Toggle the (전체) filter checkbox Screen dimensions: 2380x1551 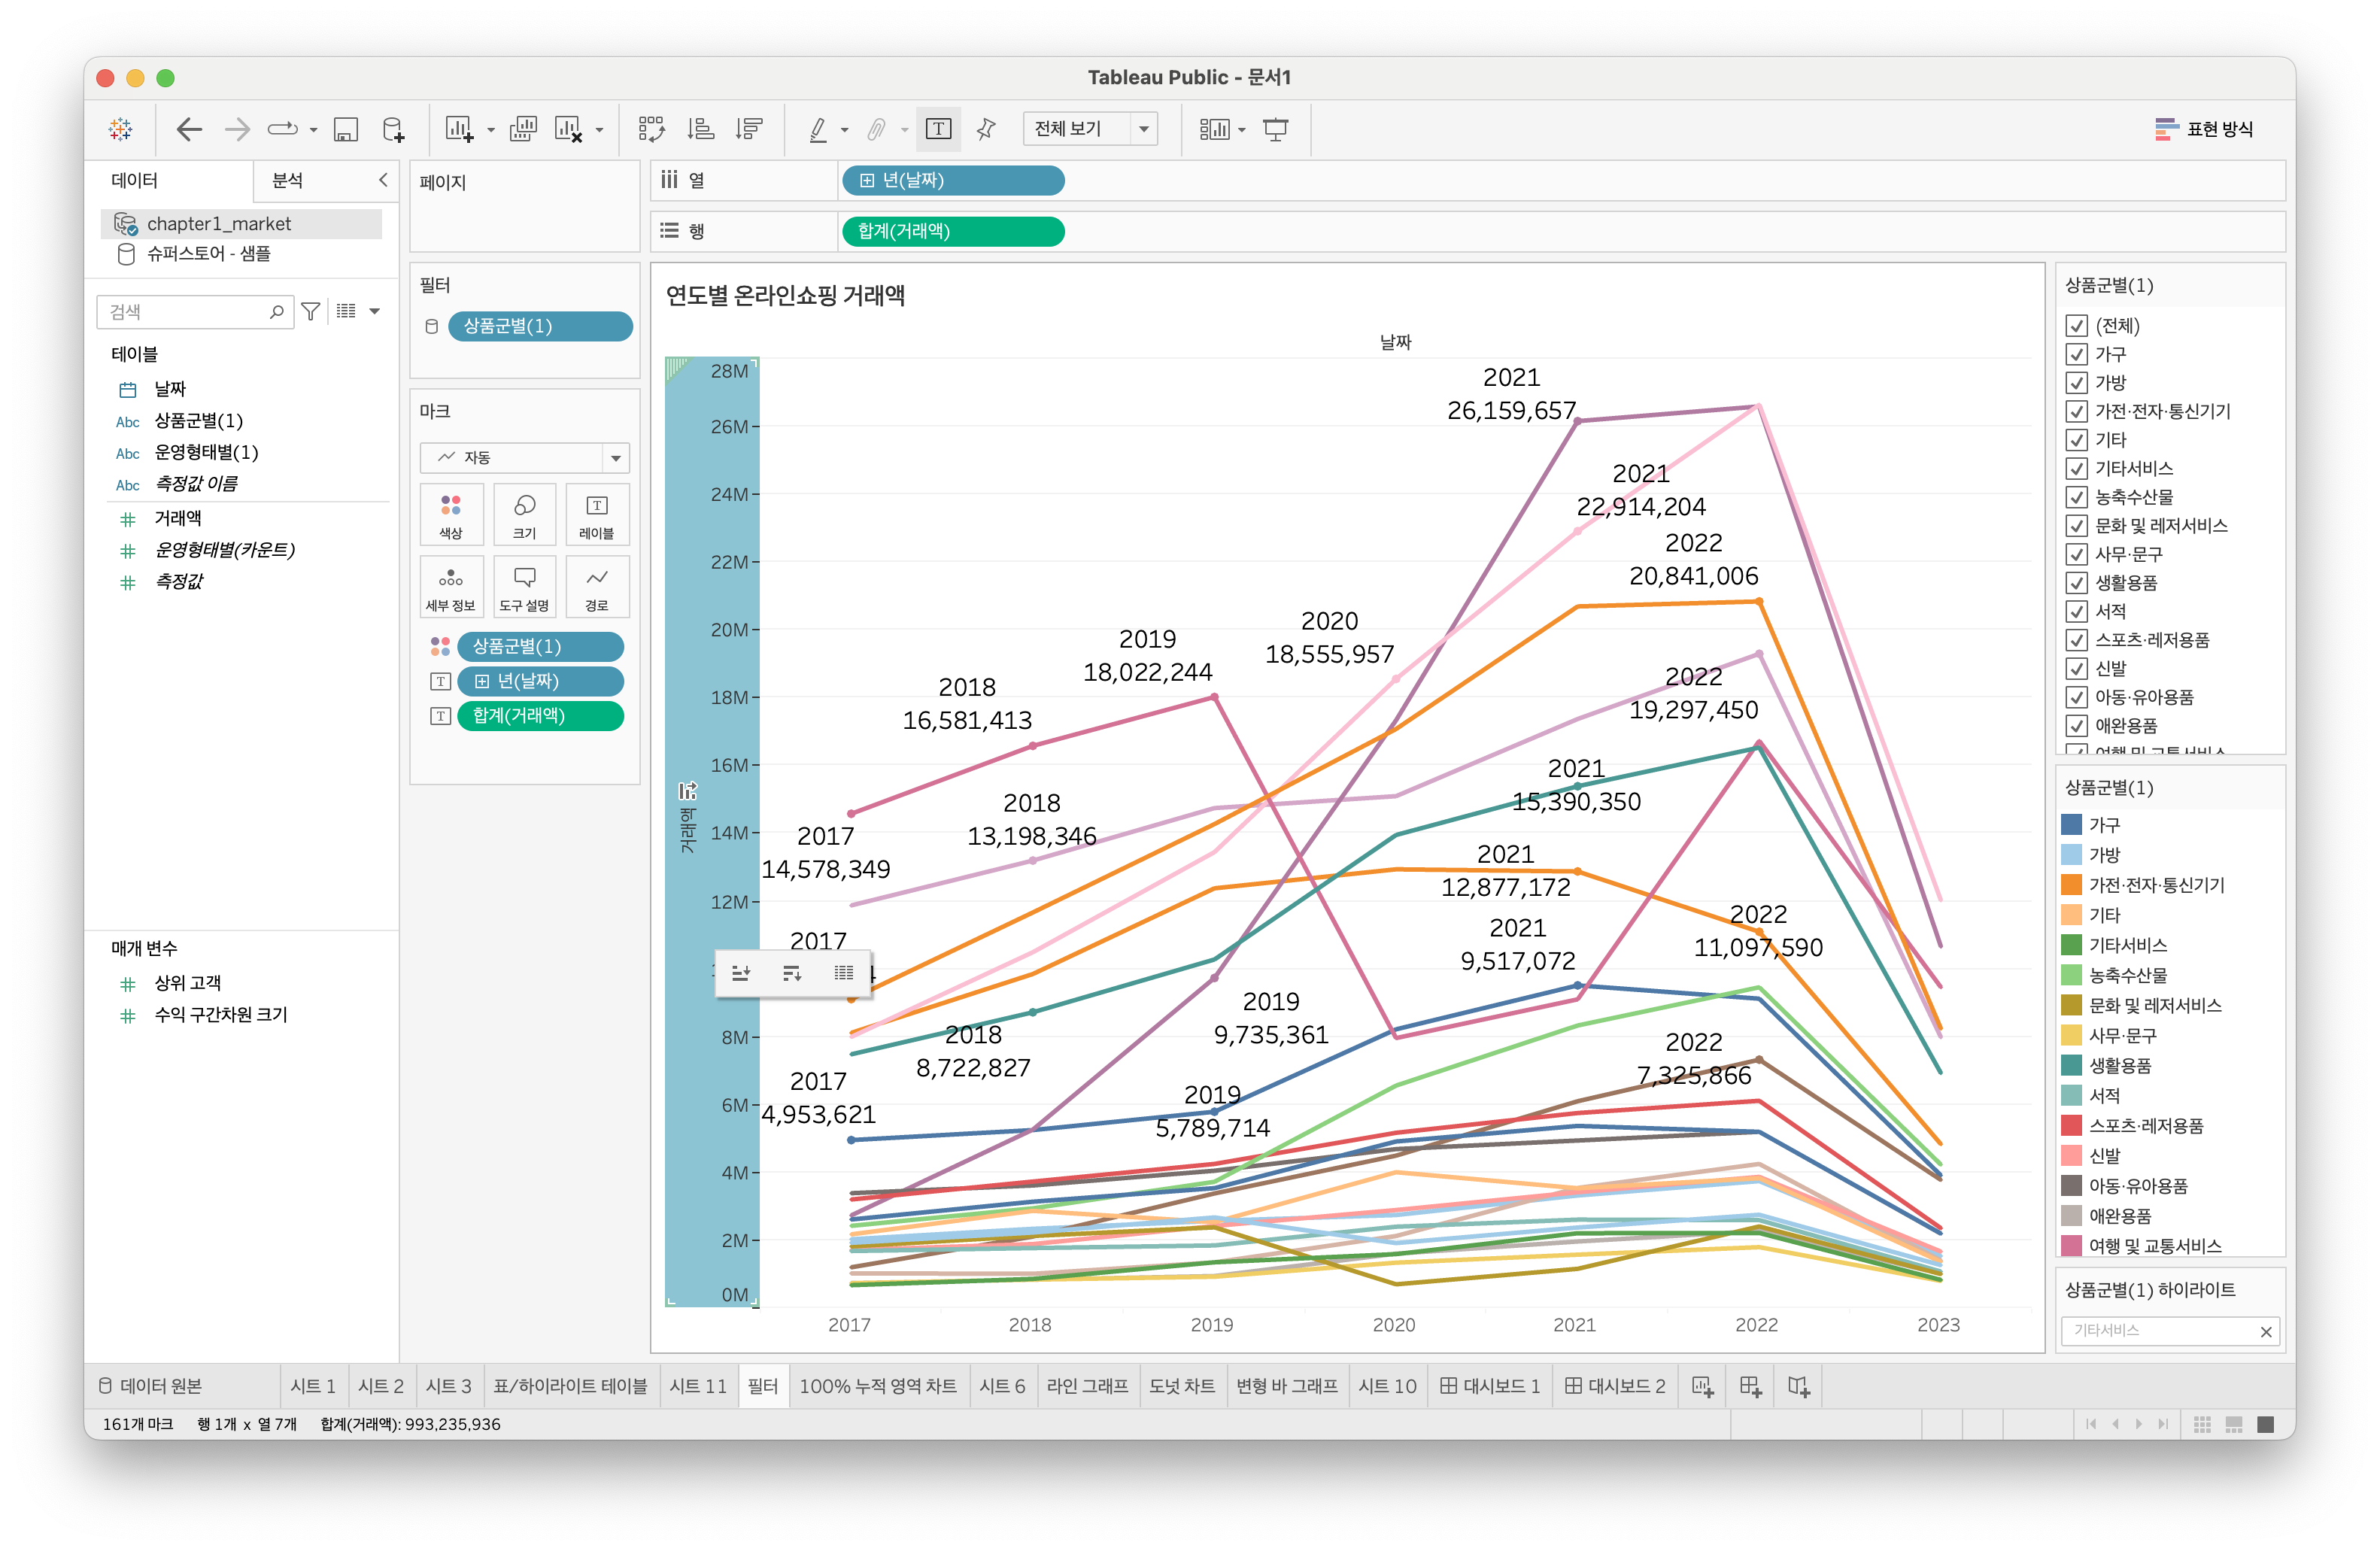point(2076,326)
